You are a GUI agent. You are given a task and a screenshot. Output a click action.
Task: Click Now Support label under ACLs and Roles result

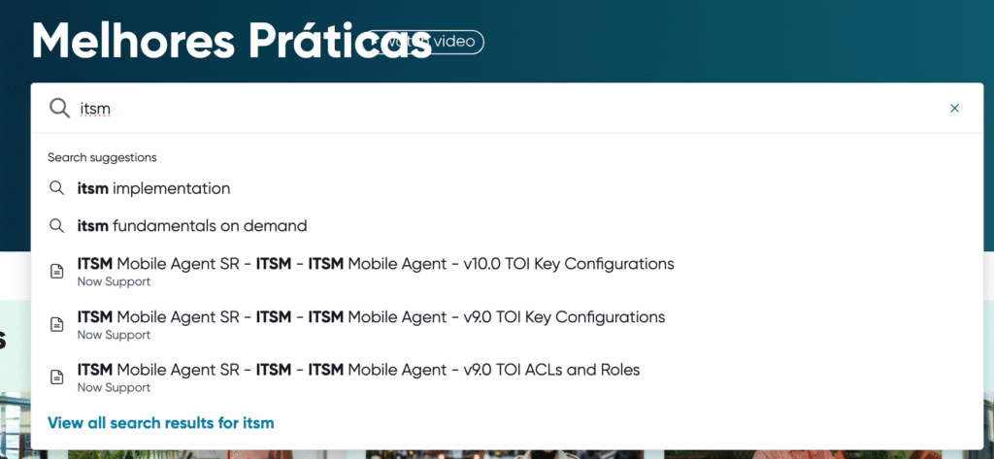(115, 387)
